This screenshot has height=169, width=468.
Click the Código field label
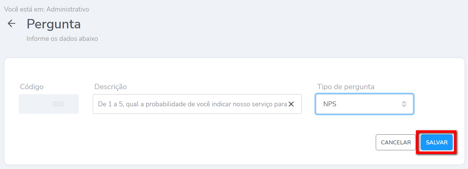click(x=32, y=87)
